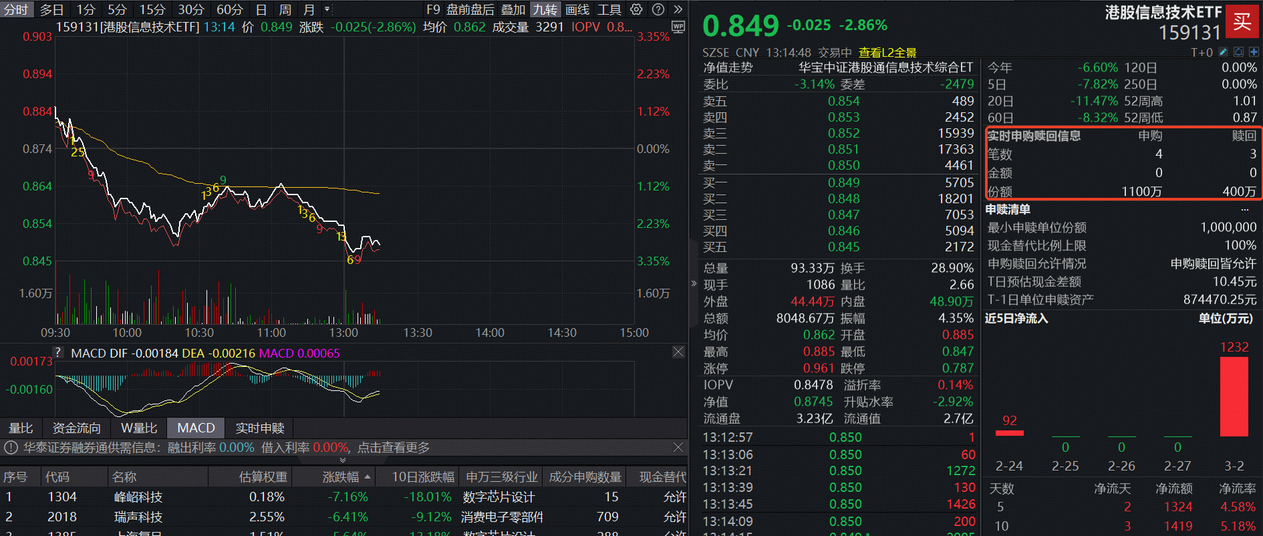Click the red 买 buy button
Viewport: 1263px width, 536px height.
point(1242,21)
